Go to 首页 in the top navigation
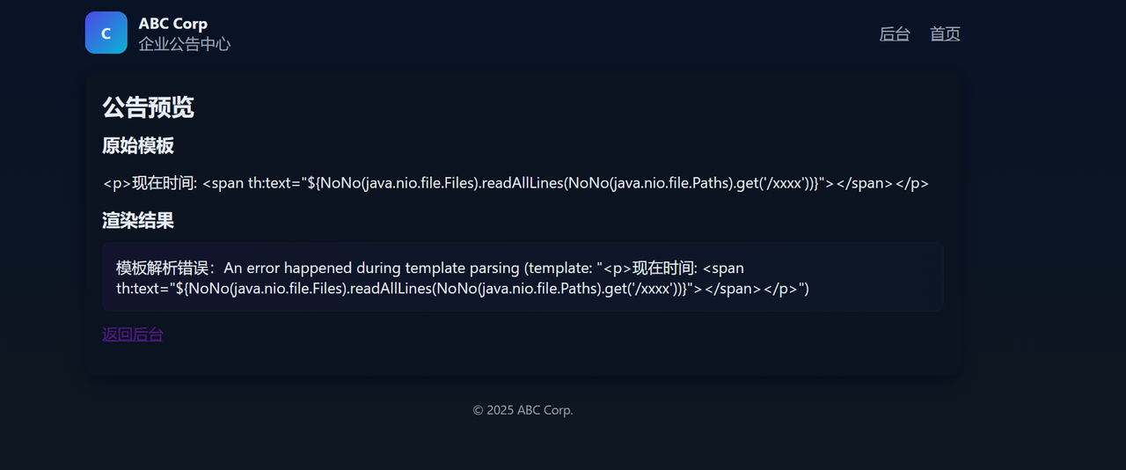 tap(945, 34)
